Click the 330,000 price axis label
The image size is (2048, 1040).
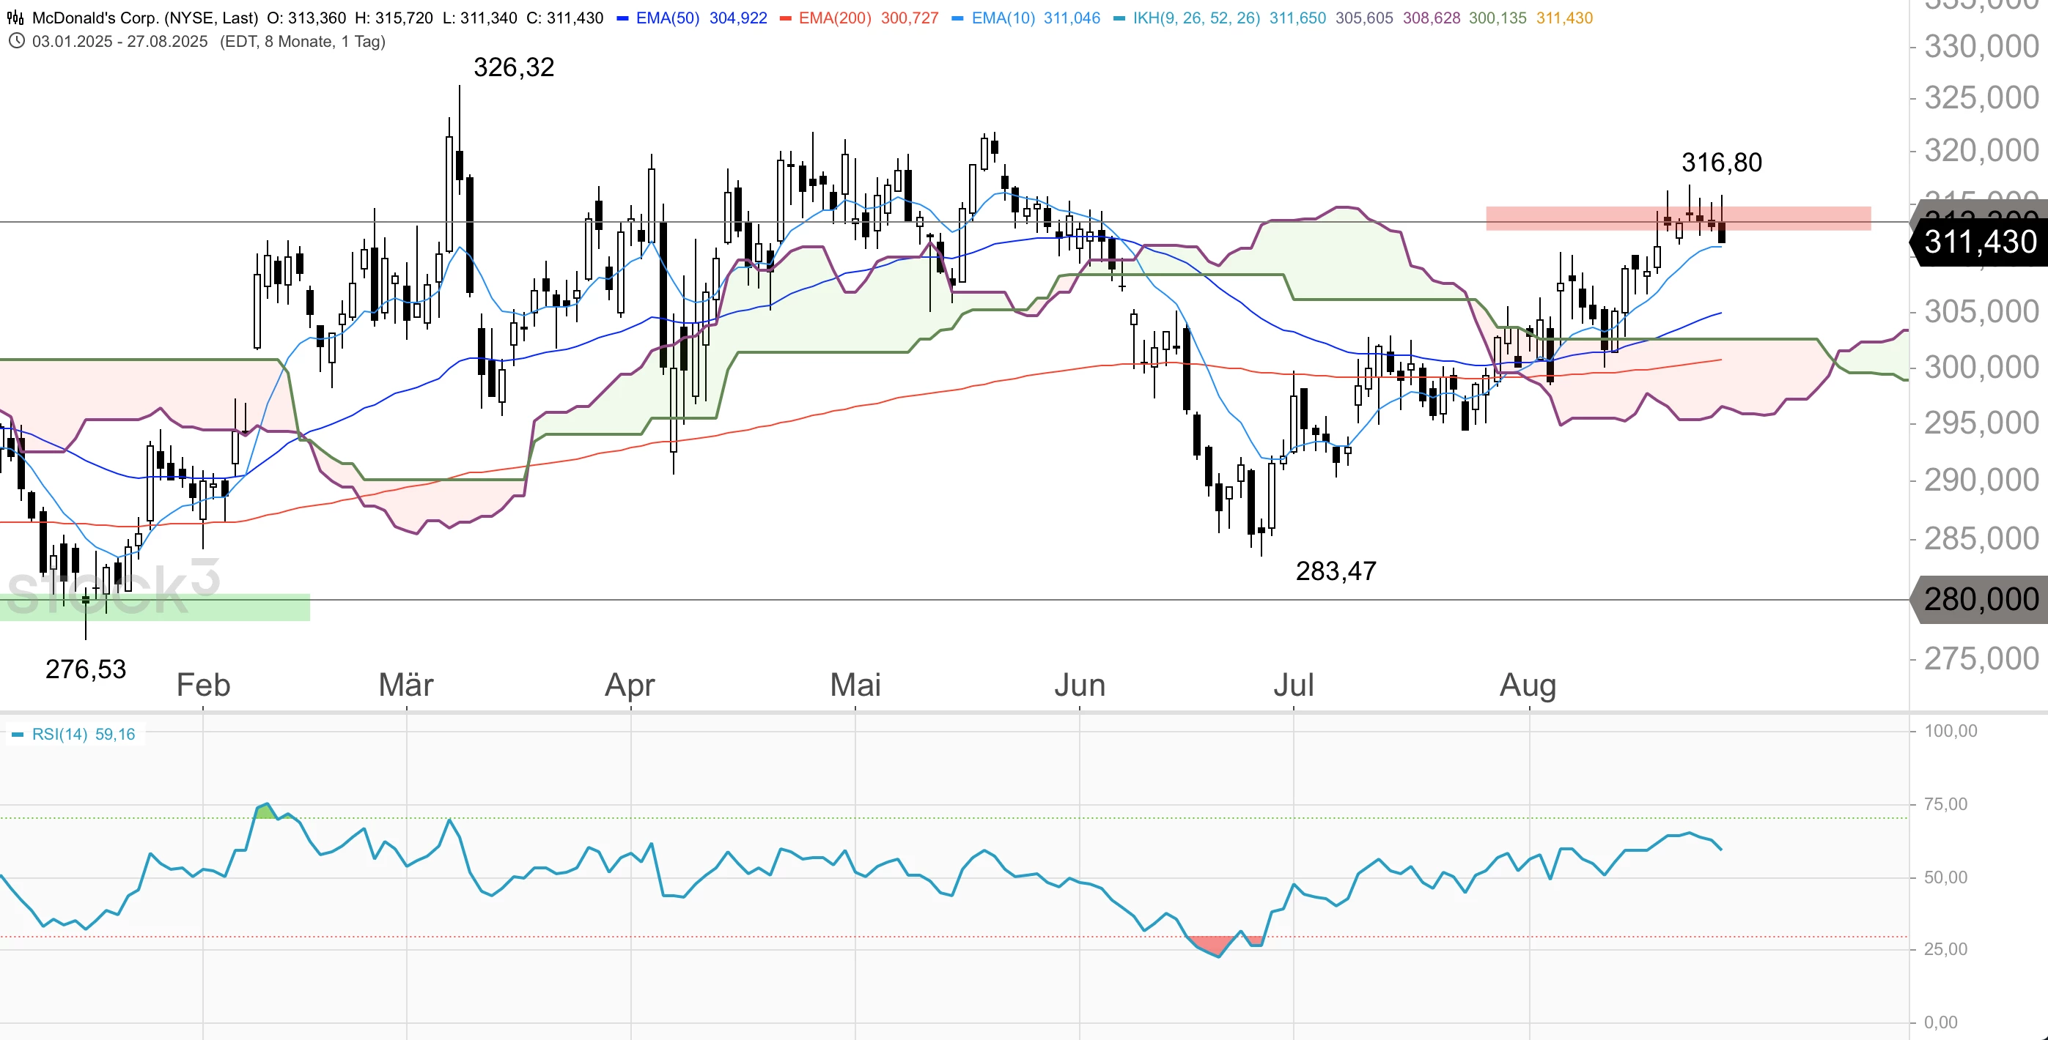pyautogui.click(x=1981, y=47)
